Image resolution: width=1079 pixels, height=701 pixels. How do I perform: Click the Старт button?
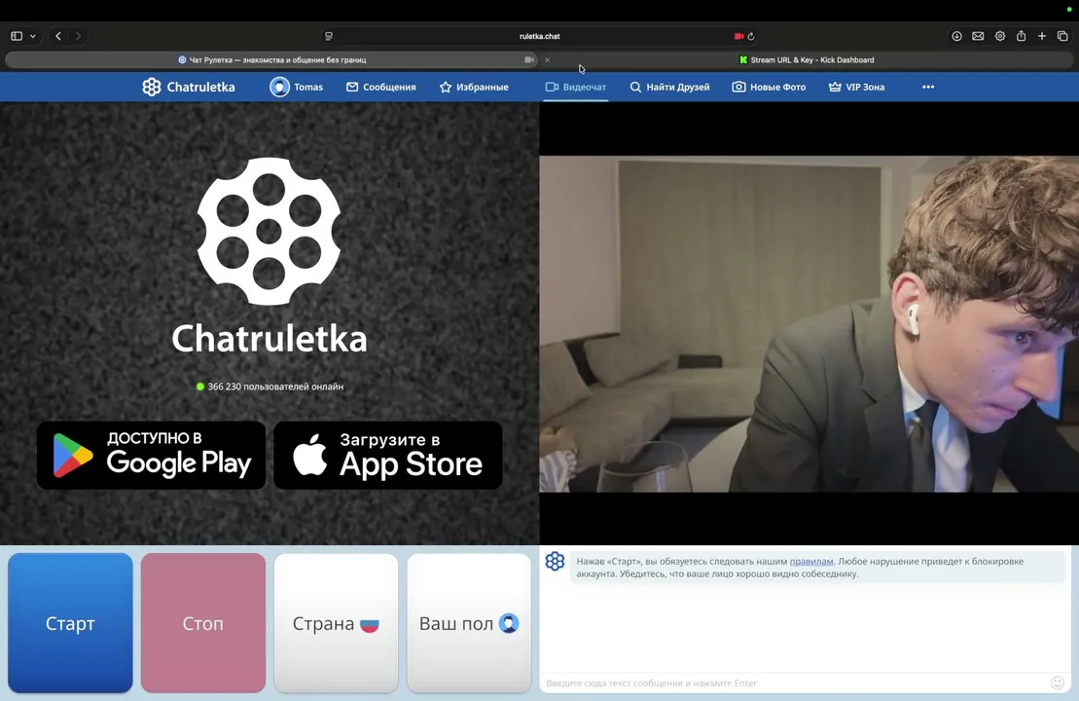70,623
